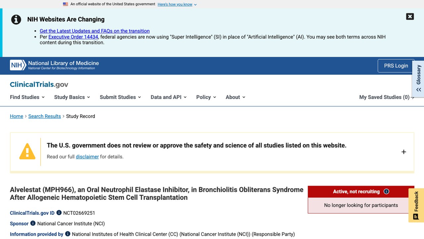The width and height of the screenshot is (424, 239).
Task: Open the Feedback side tab
Action: coord(416,205)
